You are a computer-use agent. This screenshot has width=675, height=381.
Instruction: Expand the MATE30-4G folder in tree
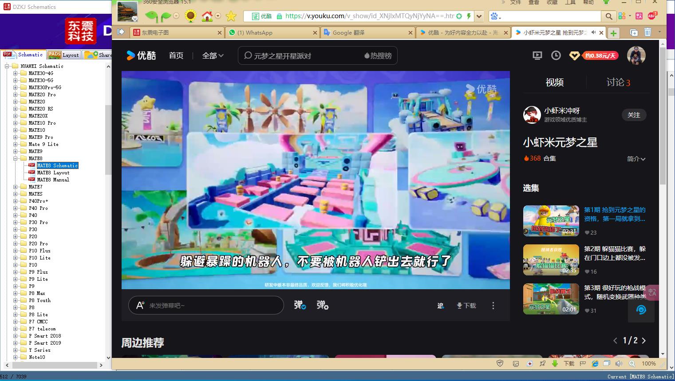point(16,73)
